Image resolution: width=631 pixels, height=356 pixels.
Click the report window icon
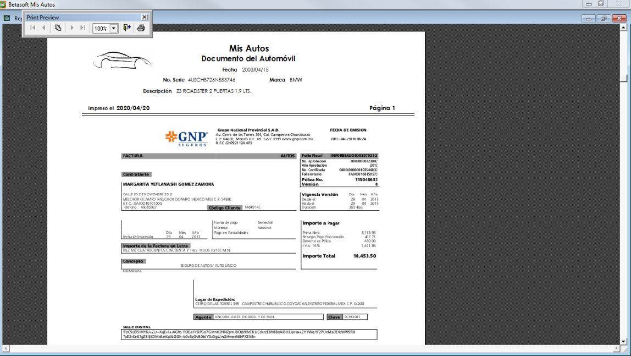7,18
